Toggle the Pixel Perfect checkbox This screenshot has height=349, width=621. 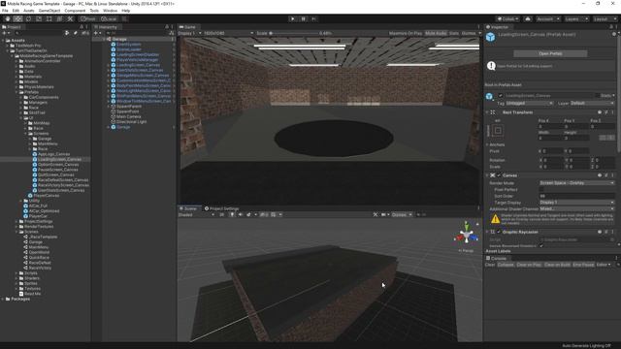click(x=541, y=190)
